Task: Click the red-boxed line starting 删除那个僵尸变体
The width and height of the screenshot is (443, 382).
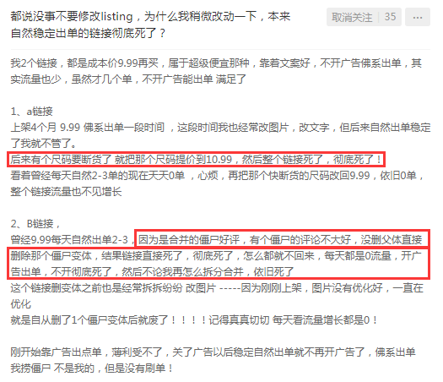Action: 216,256
